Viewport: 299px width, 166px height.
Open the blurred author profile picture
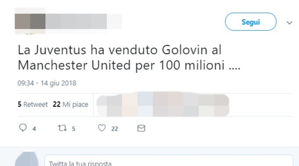30,21
